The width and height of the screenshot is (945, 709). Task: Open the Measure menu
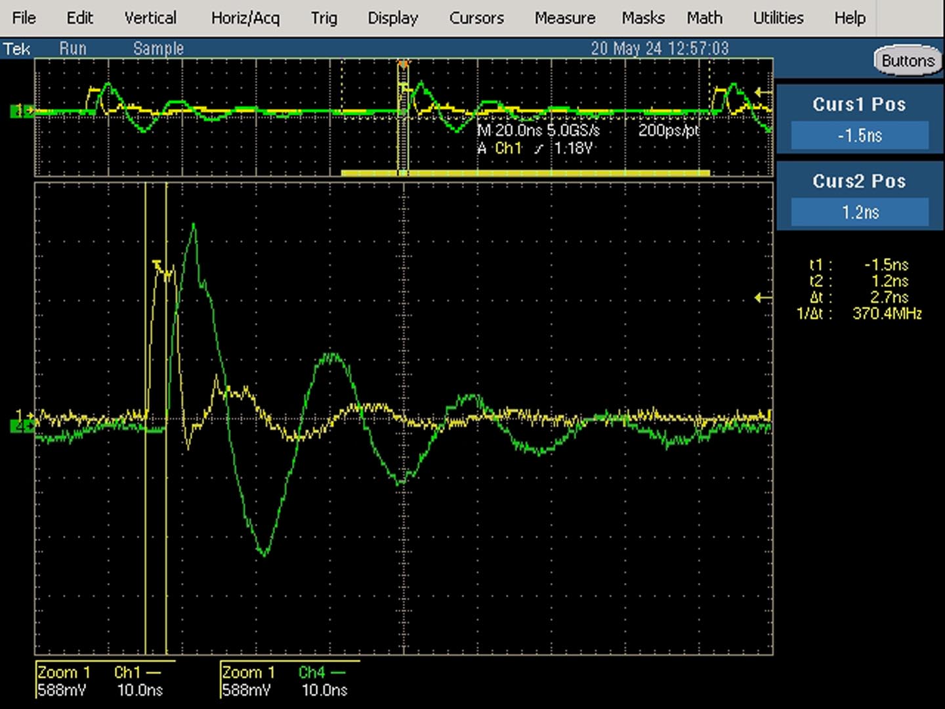(564, 18)
